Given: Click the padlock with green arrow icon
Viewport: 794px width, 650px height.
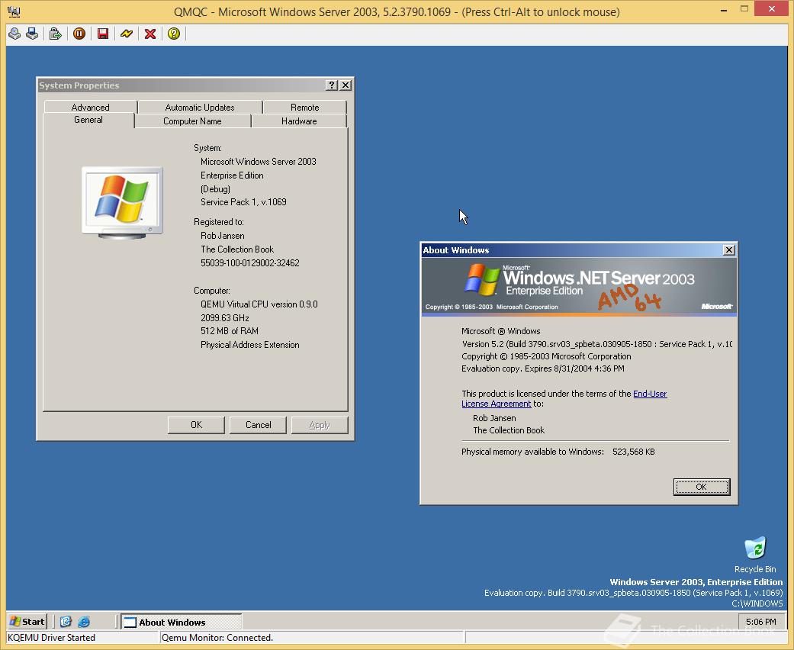Looking at the screenshot, I should [55, 34].
